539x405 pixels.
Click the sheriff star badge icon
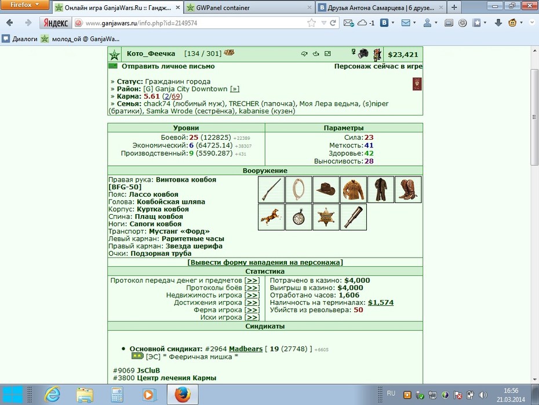tap(326, 217)
